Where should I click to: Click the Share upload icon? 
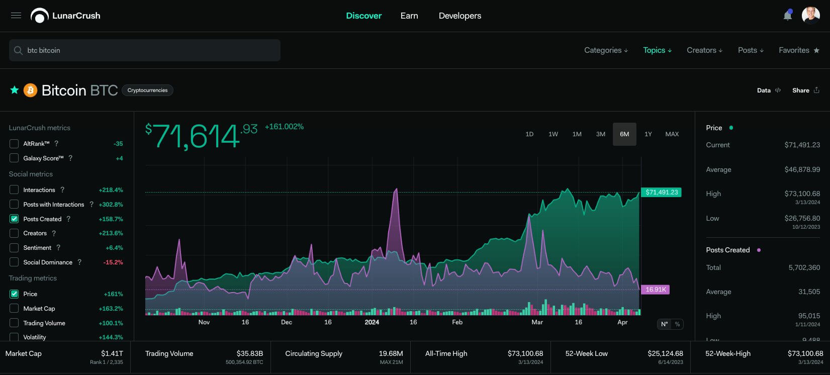coord(816,90)
